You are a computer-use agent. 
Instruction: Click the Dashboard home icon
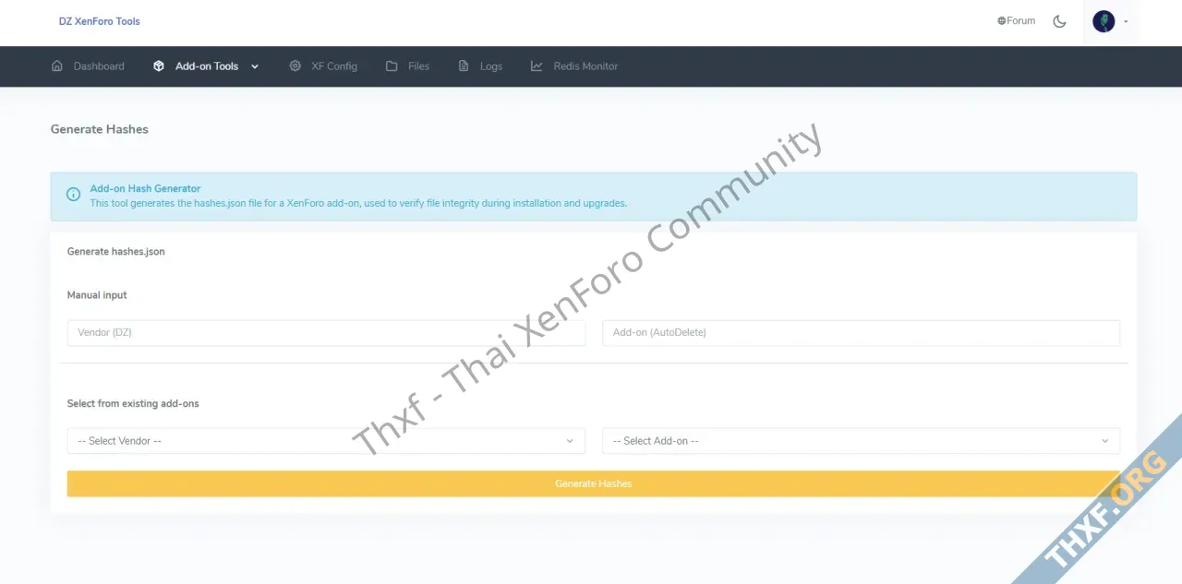(x=57, y=66)
